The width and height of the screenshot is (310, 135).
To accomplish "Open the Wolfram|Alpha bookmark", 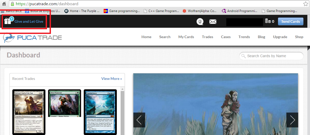I will point(199,11).
